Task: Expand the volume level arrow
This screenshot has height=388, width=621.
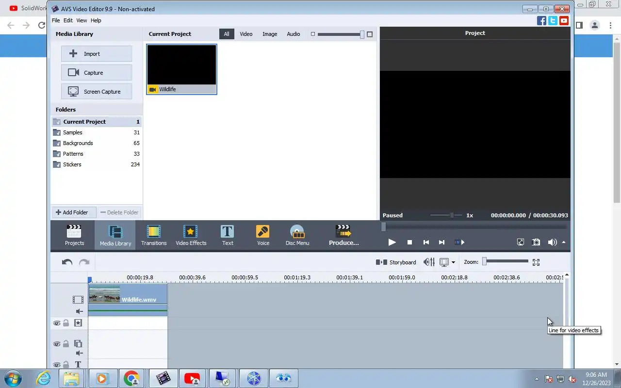Action: pyautogui.click(x=564, y=242)
